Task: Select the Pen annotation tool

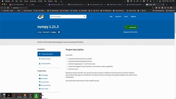Action: coord(14,96)
